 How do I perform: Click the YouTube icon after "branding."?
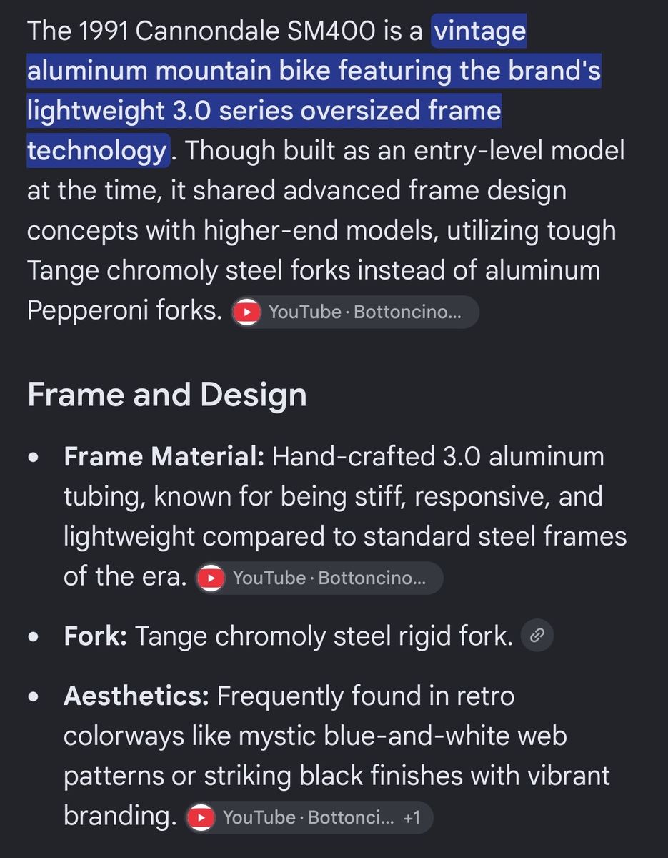pyautogui.click(x=201, y=817)
